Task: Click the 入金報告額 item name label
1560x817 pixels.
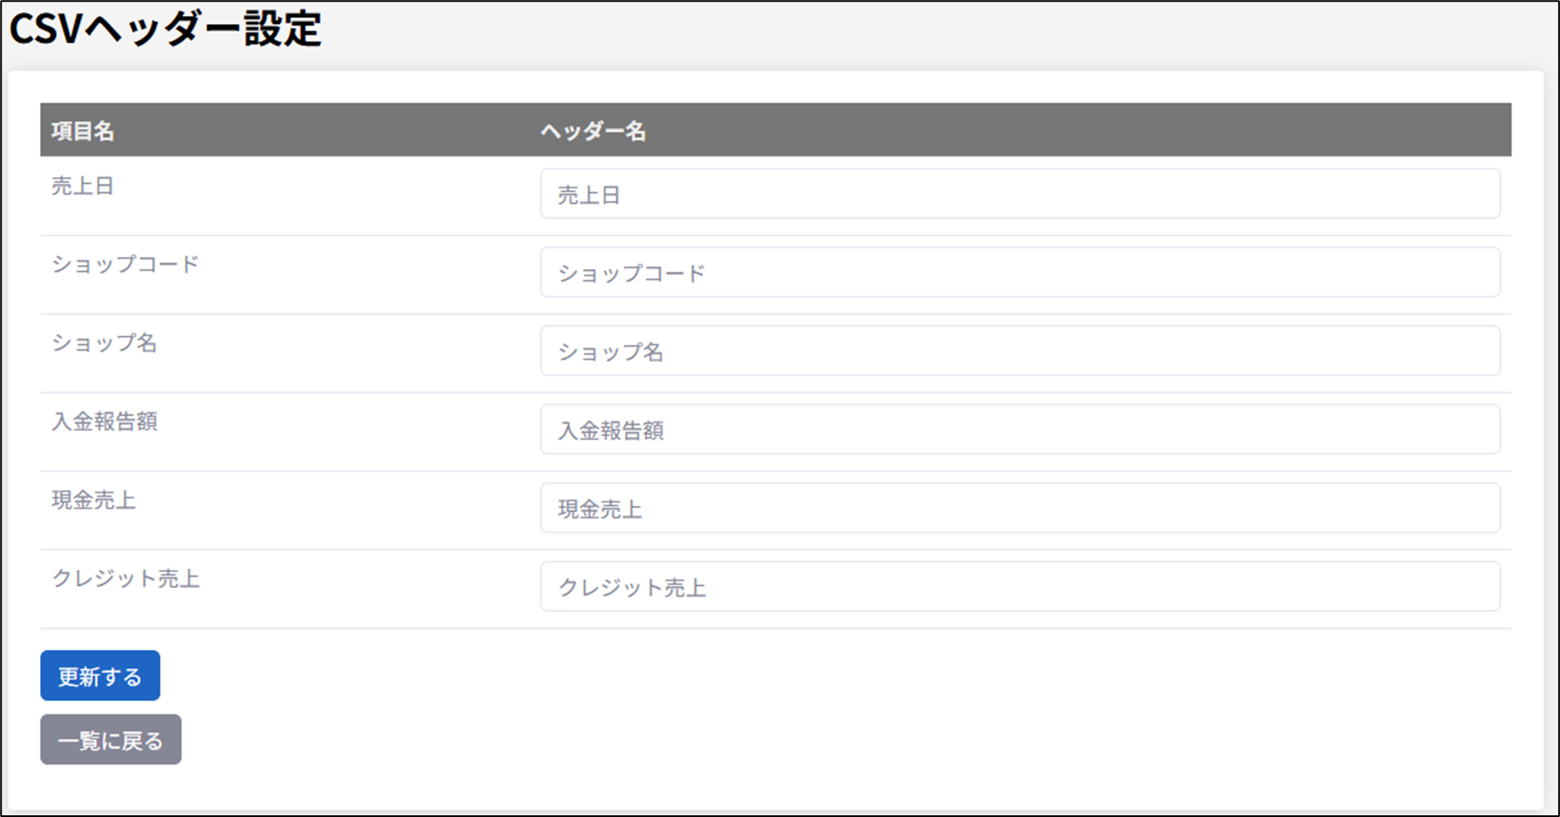Action: 104,422
